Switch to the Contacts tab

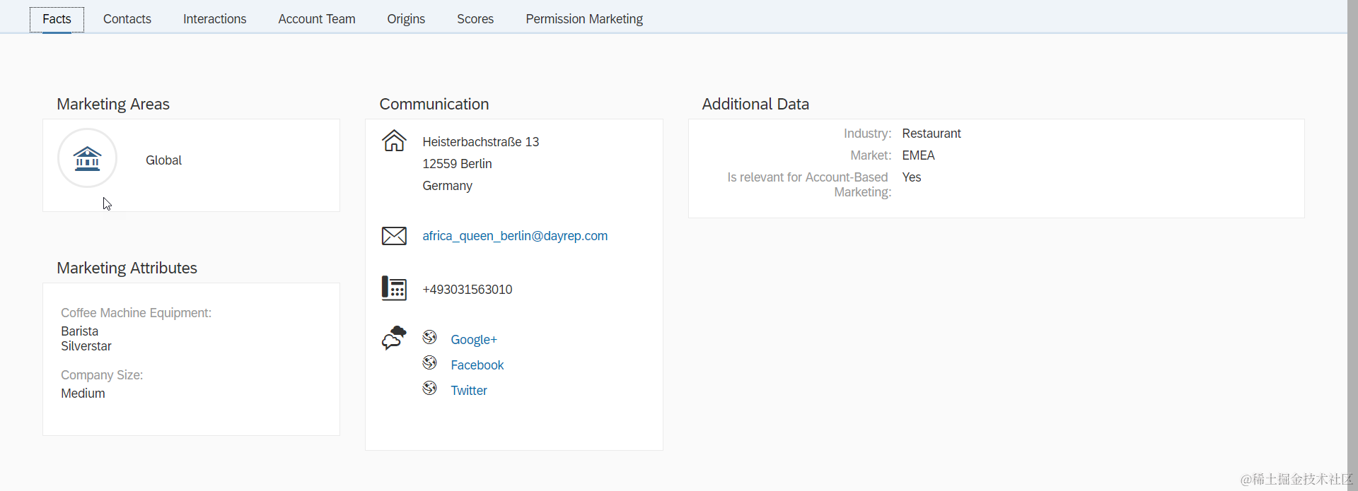point(127,19)
